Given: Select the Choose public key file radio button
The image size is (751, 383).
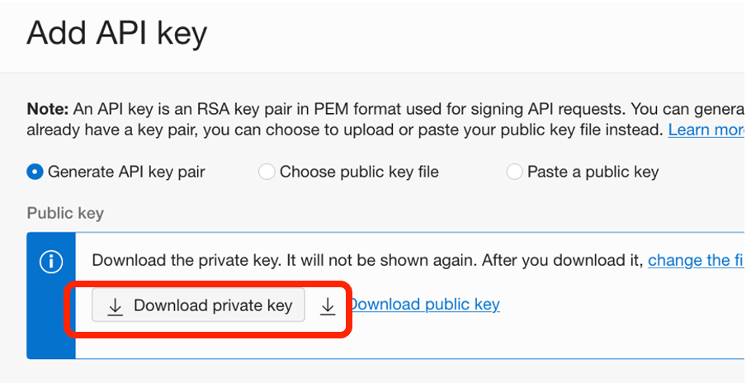Looking at the screenshot, I should [x=267, y=172].
